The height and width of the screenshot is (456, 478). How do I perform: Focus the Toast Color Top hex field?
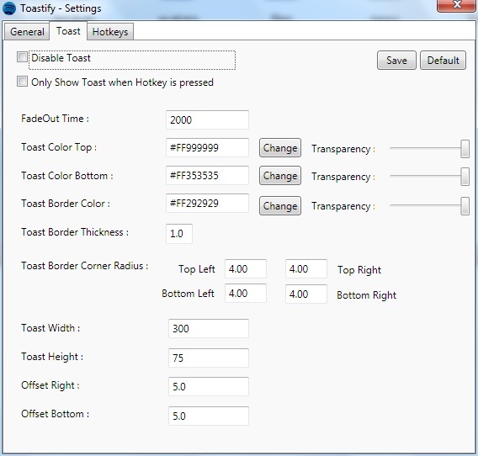207,148
